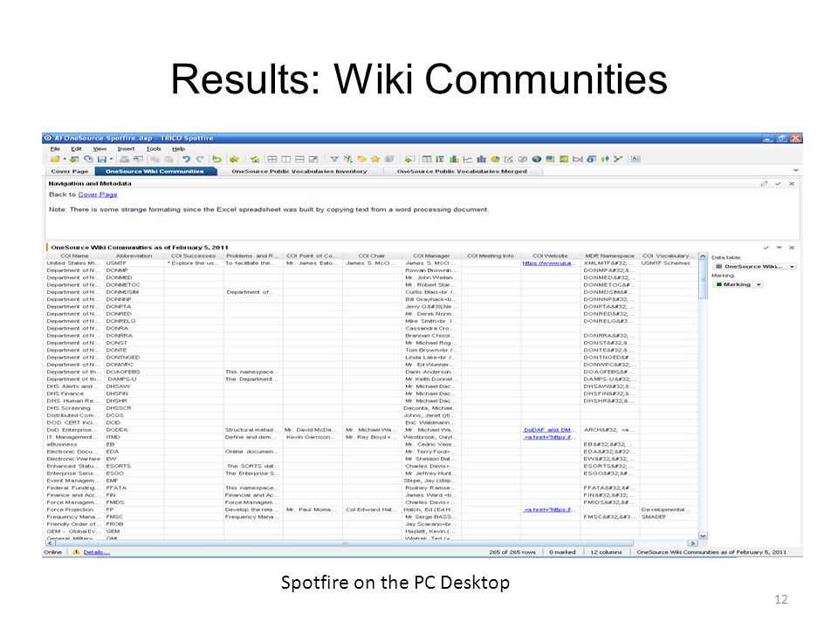This screenshot has height=628, width=838.
Task: Insert a Combination Chart visualization
Action: [x=481, y=159]
